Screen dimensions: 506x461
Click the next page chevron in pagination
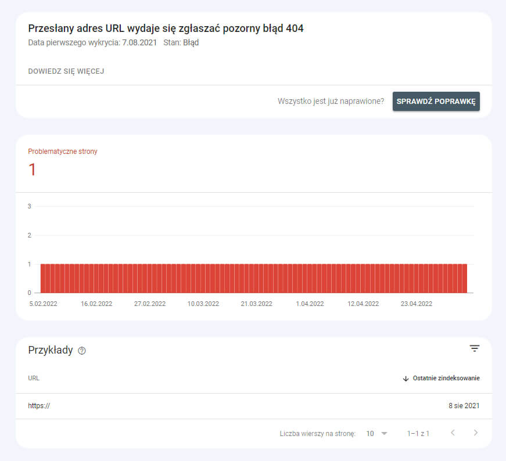tap(475, 433)
